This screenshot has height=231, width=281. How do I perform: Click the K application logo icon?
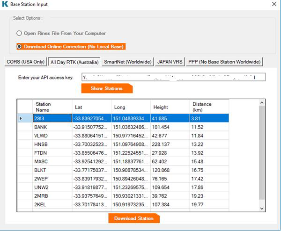(x=5, y=4)
